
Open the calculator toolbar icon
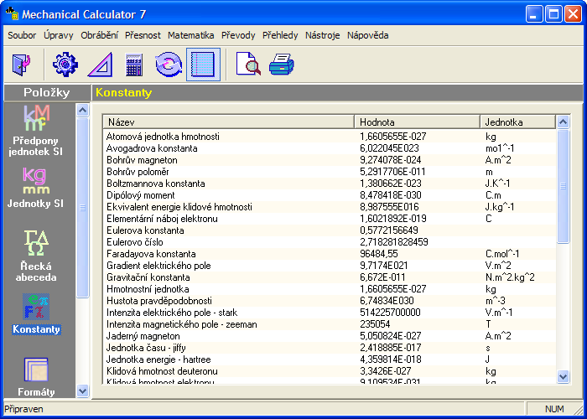(x=134, y=65)
